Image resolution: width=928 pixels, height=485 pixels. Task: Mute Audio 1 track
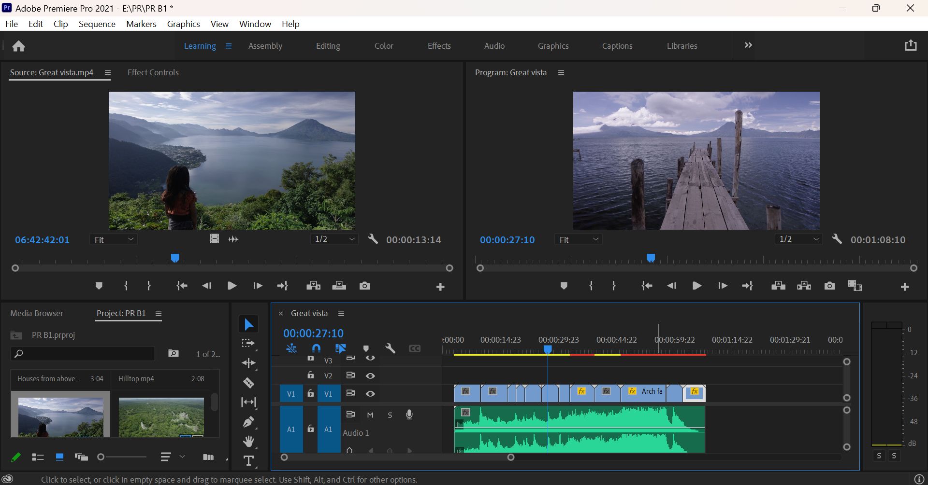coord(370,415)
